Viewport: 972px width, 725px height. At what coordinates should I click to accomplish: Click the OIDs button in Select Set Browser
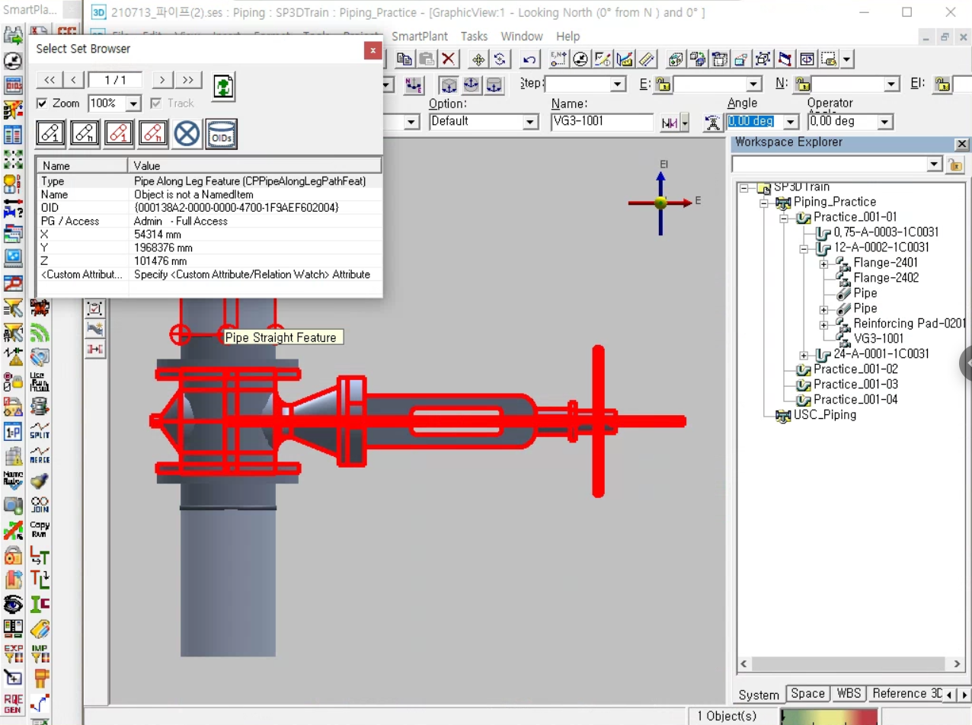pyautogui.click(x=222, y=133)
